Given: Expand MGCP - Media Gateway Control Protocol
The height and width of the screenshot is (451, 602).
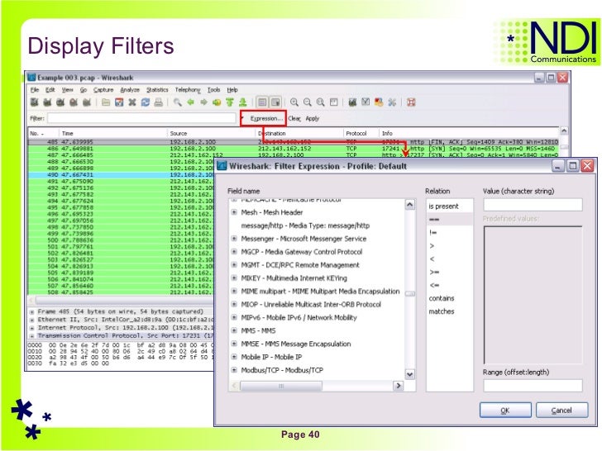Looking at the screenshot, I should [234, 252].
